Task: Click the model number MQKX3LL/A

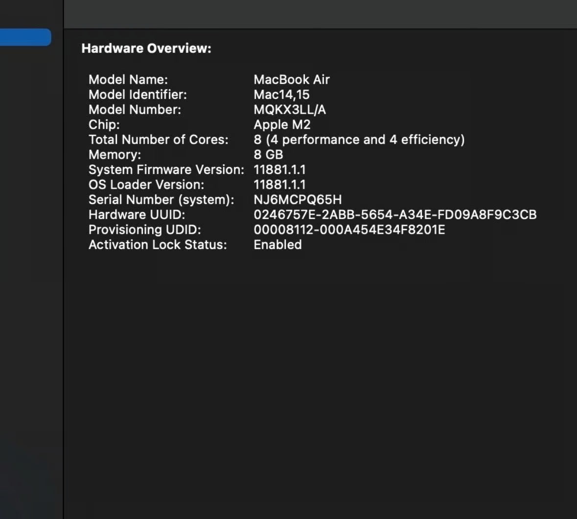Action: click(290, 109)
